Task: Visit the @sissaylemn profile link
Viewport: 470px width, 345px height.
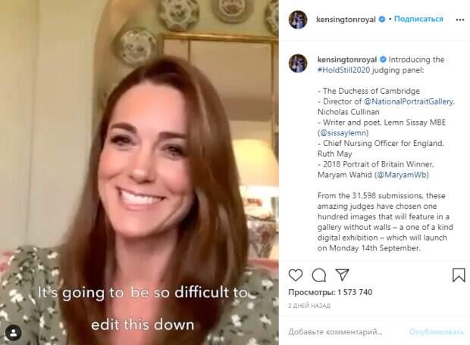Action: point(343,133)
